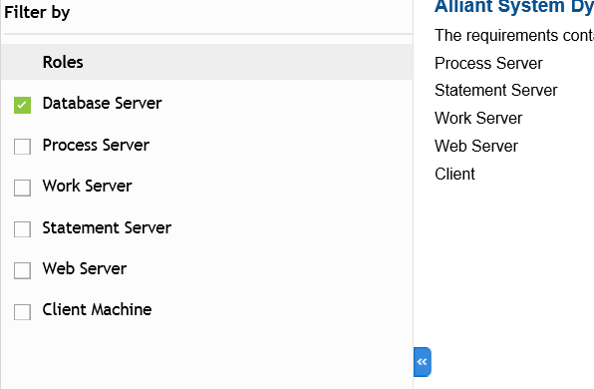
Task: Open the Process Server link in the content pane
Action: click(x=488, y=63)
